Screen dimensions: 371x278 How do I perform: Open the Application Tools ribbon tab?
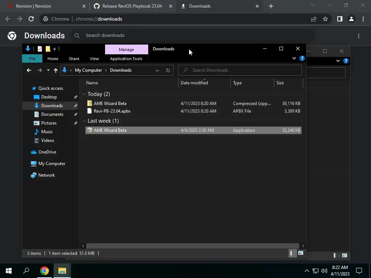point(126,59)
